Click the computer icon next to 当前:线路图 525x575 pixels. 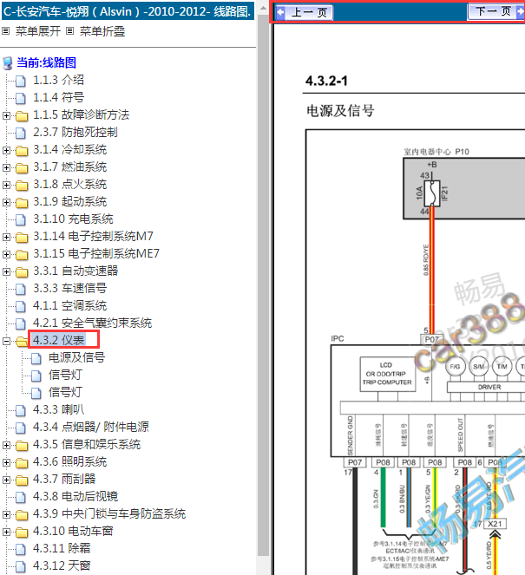click(7, 63)
